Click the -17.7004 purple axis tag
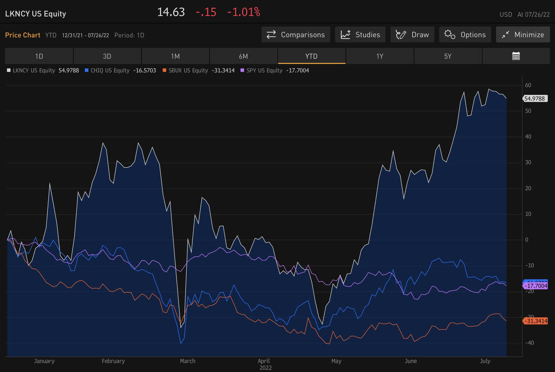This screenshot has height=372, width=555. coord(536,286)
